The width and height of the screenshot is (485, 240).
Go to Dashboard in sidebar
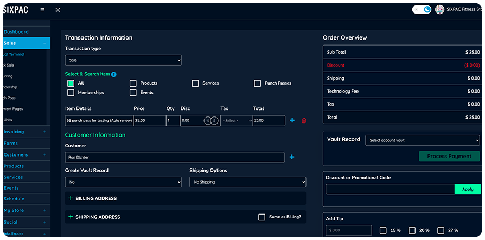[x=16, y=32]
